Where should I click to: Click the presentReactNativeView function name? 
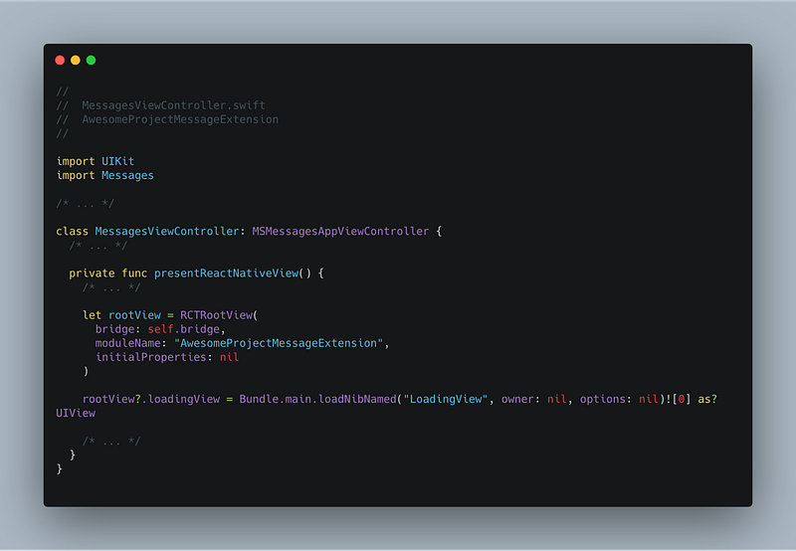(226, 274)
